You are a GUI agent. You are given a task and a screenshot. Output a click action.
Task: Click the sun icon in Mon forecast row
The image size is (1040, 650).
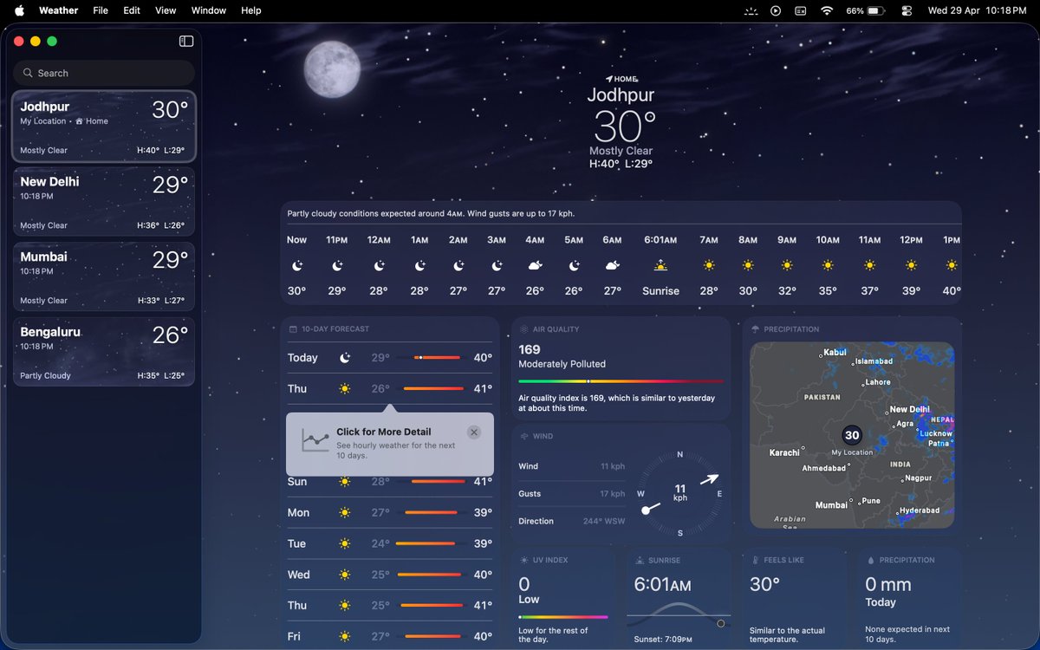[345, 513]
